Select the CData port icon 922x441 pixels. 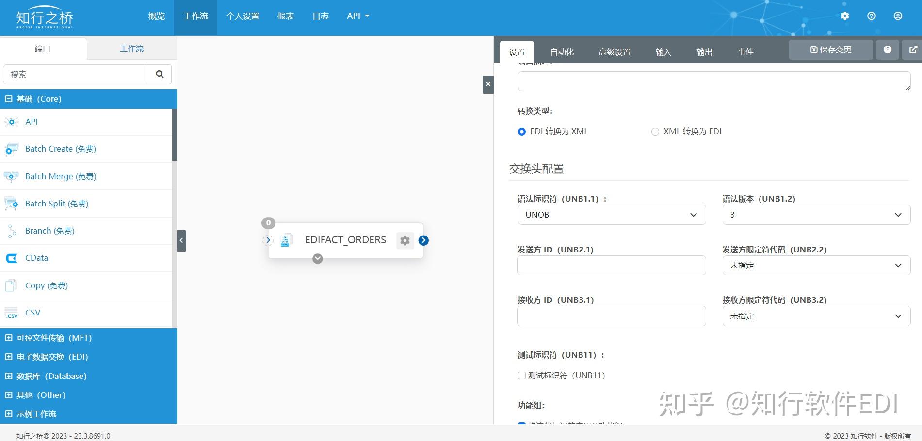pyautogui.click(x=11, y=258)
